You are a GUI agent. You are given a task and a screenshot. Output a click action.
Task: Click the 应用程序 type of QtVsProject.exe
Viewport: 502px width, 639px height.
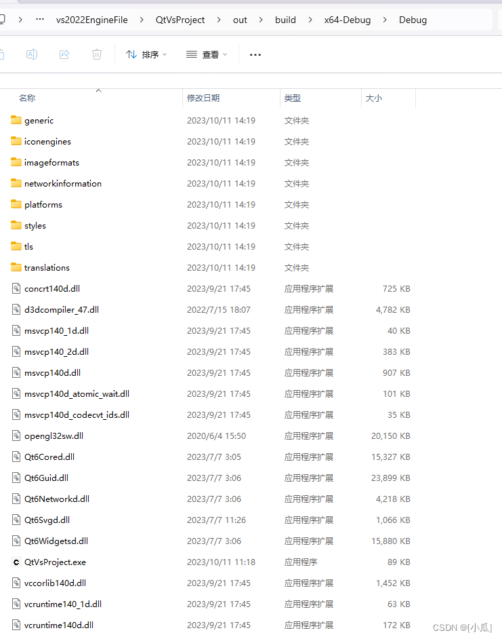[301, 562]
